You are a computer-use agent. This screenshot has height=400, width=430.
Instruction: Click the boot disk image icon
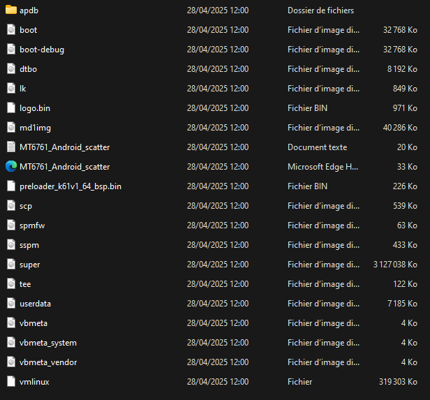(11, 29)
